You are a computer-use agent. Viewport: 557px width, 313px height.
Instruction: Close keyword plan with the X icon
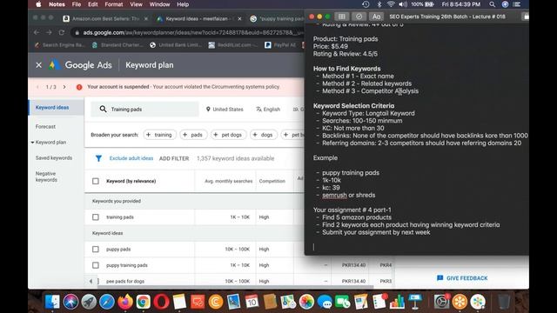[x=38, y=65]
